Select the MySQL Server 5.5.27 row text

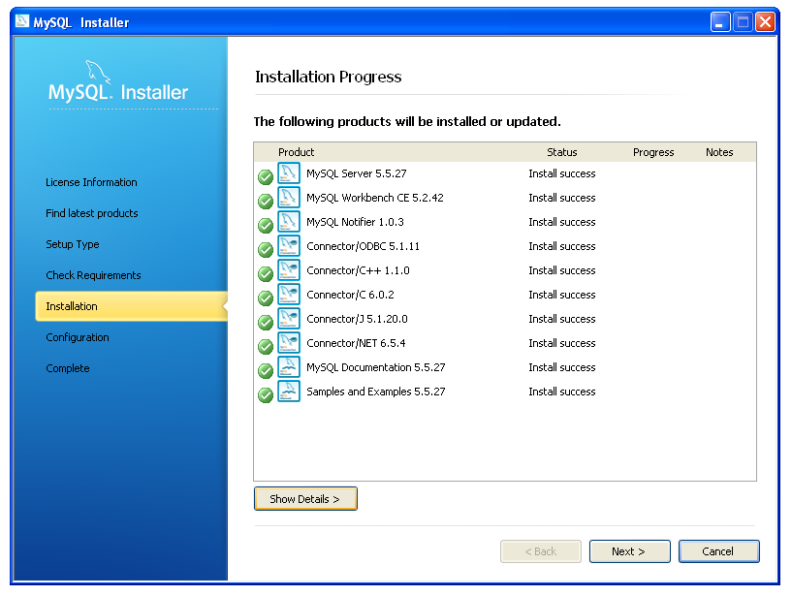[x=357, y=173]
